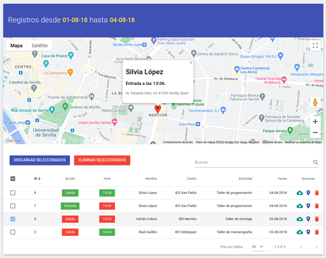Open the rows per page dropdown
The width and height of the screenshot is (326, 258).
click(258, 247)
